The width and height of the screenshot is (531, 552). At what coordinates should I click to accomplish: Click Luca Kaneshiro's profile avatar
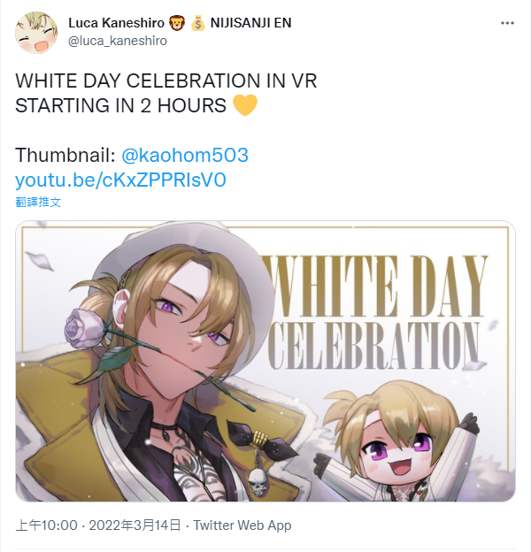(36, 33)
